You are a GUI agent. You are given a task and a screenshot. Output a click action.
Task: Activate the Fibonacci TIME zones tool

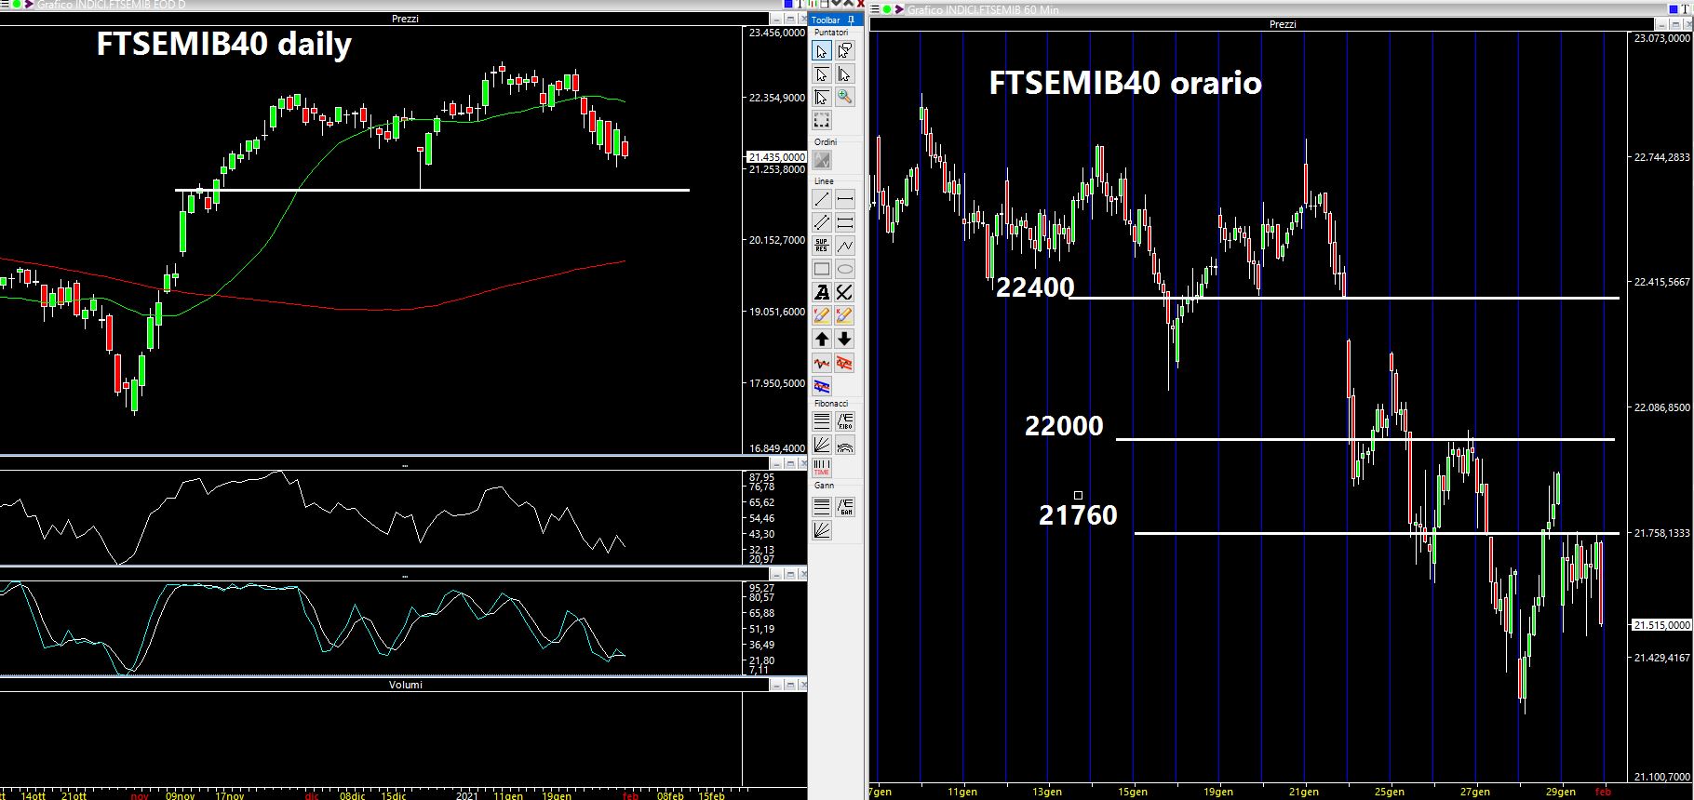tap(821, 468)
